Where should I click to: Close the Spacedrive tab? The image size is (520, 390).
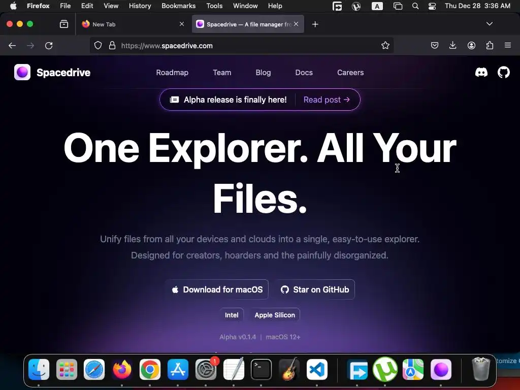pos(296,24)
